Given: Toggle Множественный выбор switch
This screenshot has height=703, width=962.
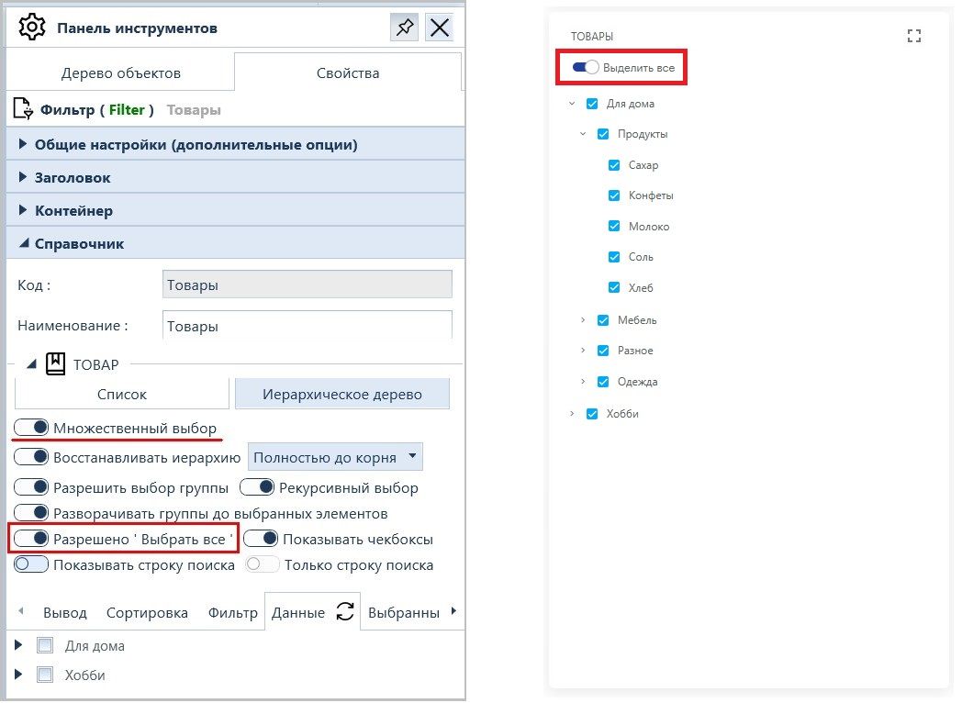Looking at the screenshot, I should (31, 428).
